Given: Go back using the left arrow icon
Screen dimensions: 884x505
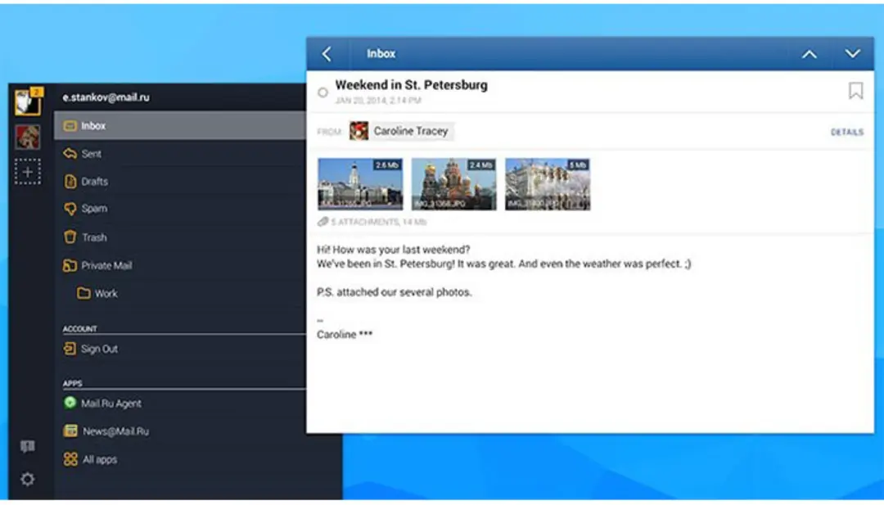Looking at the screenshot, I should pos(327,53).
